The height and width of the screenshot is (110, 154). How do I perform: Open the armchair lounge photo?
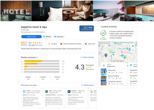point(78,11)
